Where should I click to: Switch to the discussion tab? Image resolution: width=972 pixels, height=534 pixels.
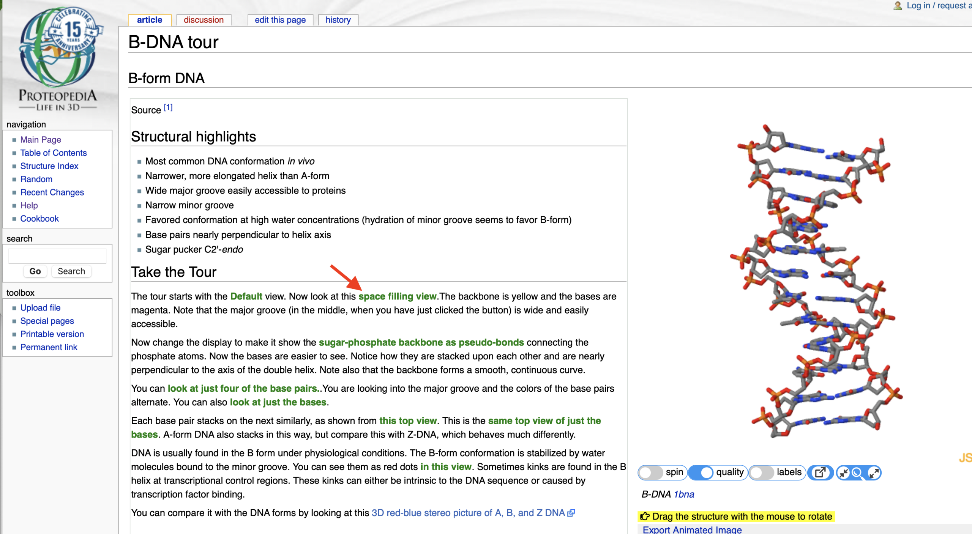coord(204,20)
